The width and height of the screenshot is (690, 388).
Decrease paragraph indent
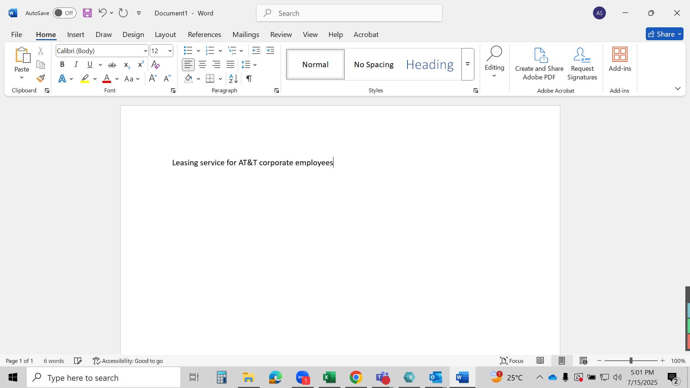point(256,51)
